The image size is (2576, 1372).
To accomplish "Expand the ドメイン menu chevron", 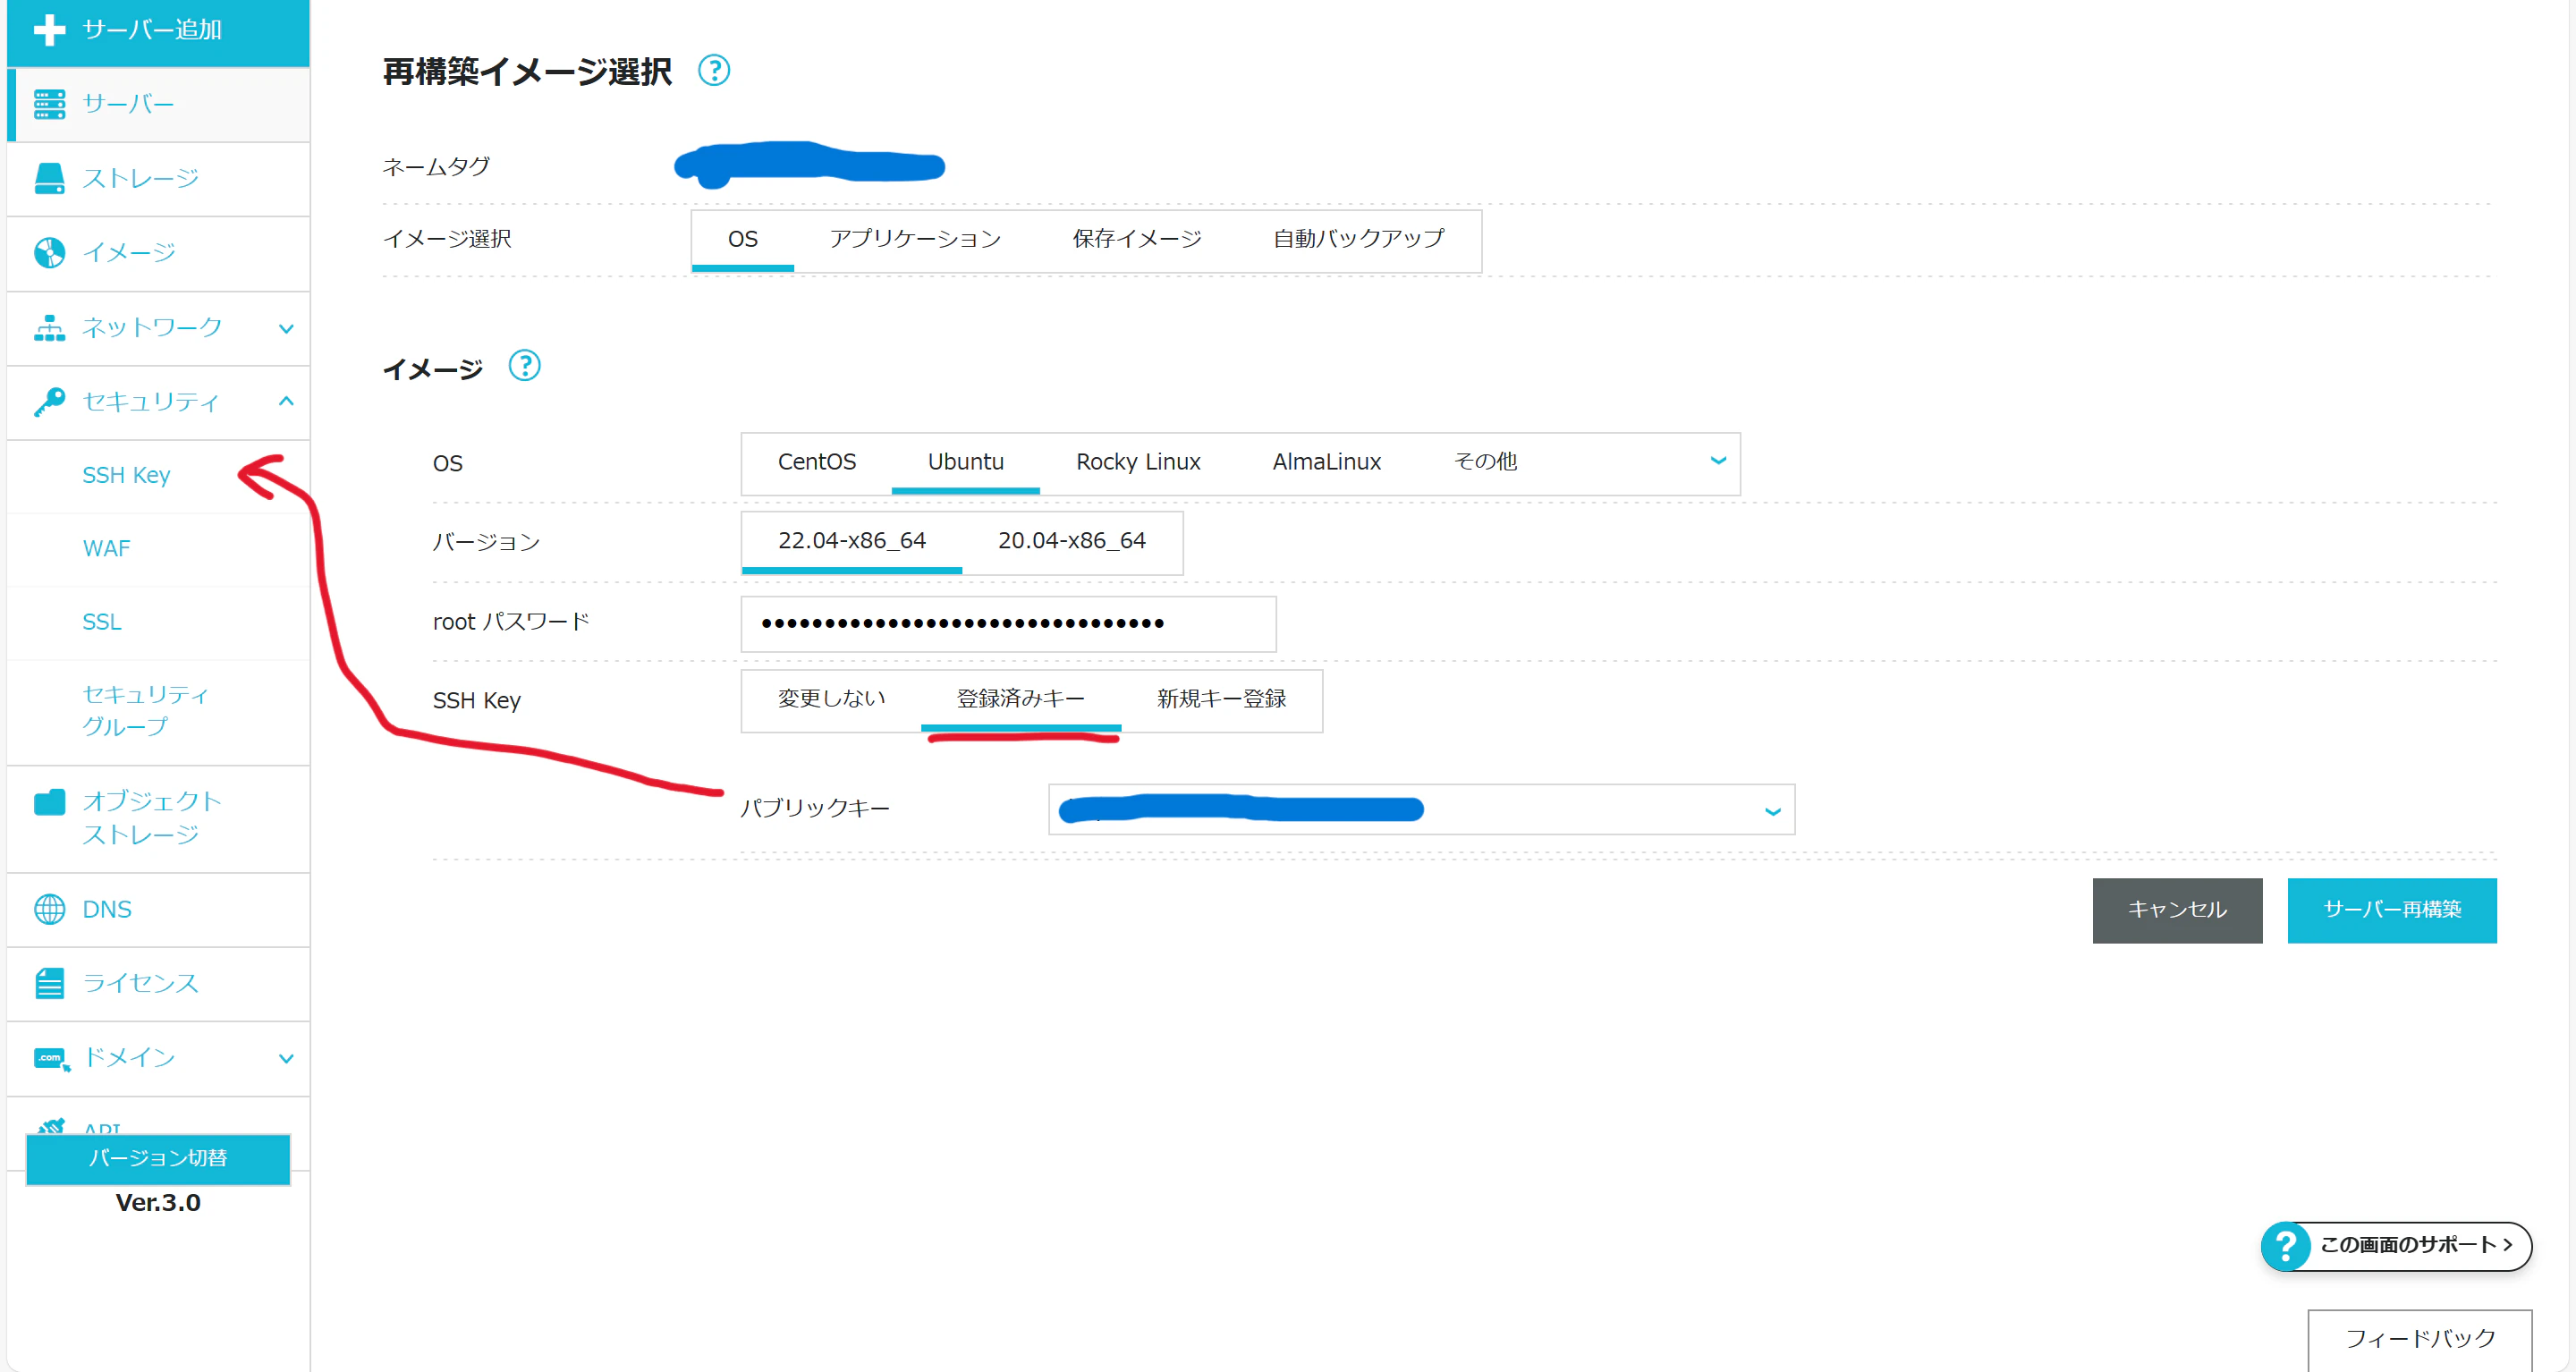I will point(286,1058).
